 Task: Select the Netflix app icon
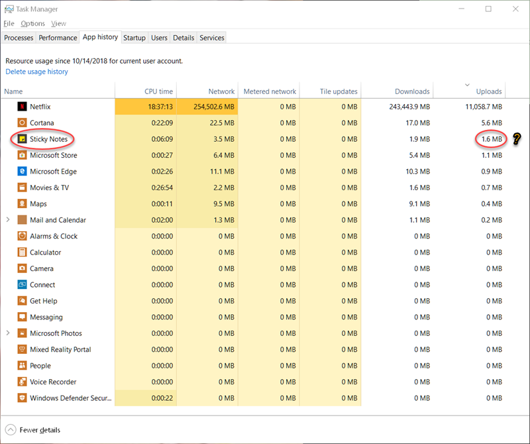22,107
